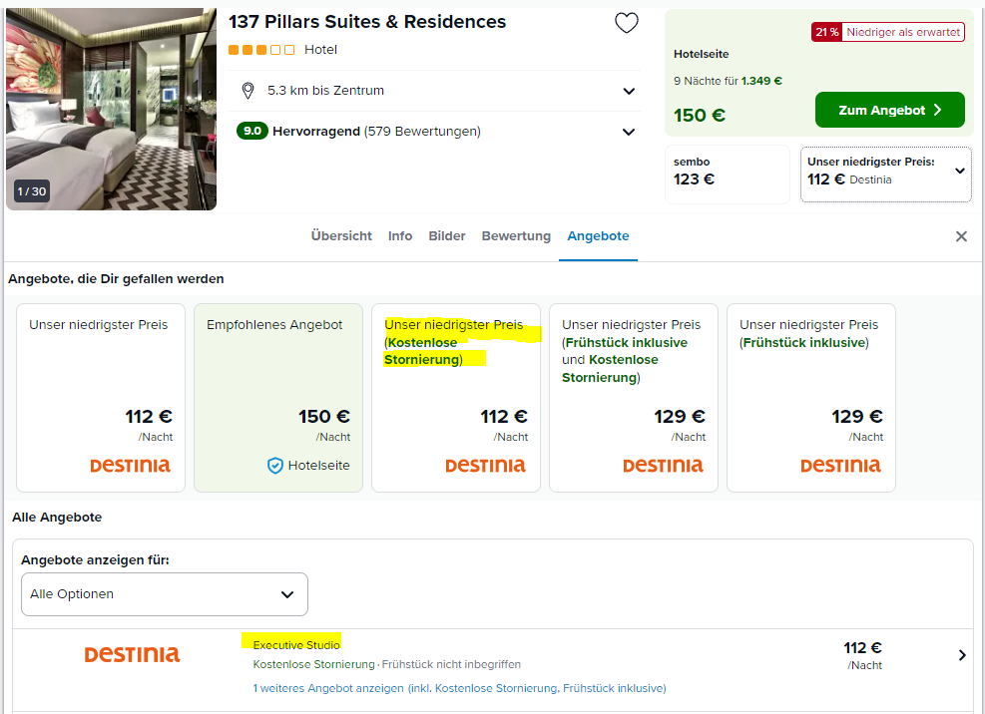
Task: Save hotel with the heart icon
Action: [x=627, y=23]
